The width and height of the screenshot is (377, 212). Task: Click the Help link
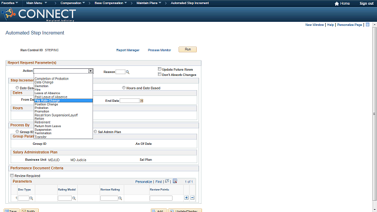(330, 25)
